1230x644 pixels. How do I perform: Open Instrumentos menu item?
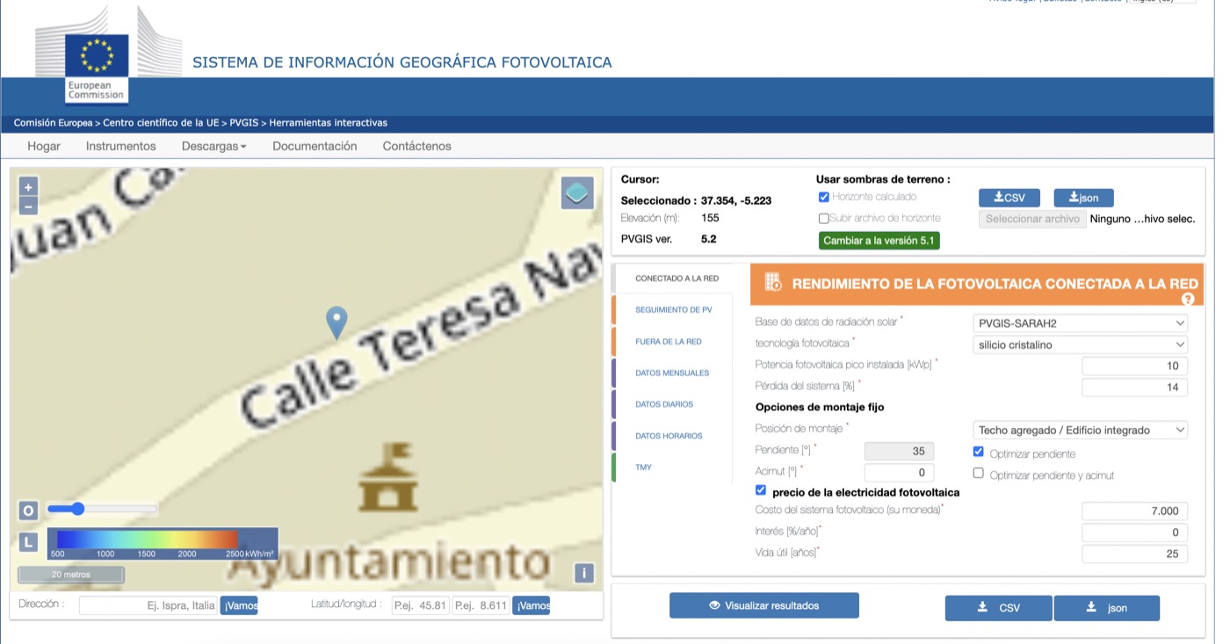tap(120, 146)
